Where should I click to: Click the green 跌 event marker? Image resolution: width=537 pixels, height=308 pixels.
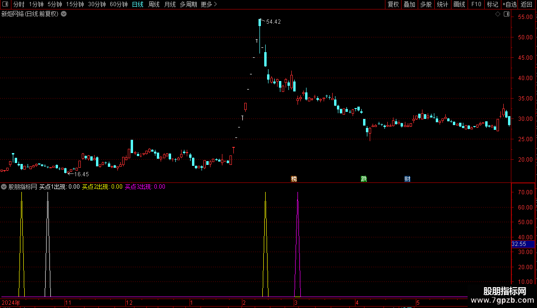tap(364, 179)
